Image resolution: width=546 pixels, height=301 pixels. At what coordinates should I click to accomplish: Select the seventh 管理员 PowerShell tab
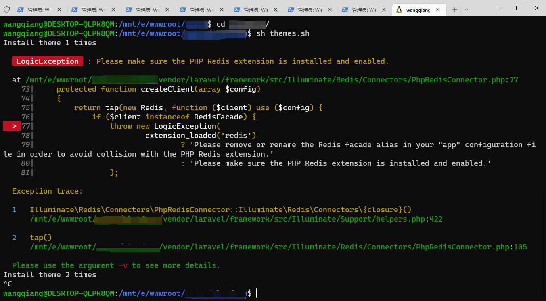tap(364, 10)
